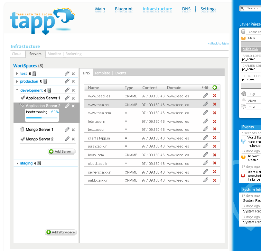This screenshot has height=251, width=261.
Task: Click the bootstrapping progress bar
Action: click(x=42, y=118)
